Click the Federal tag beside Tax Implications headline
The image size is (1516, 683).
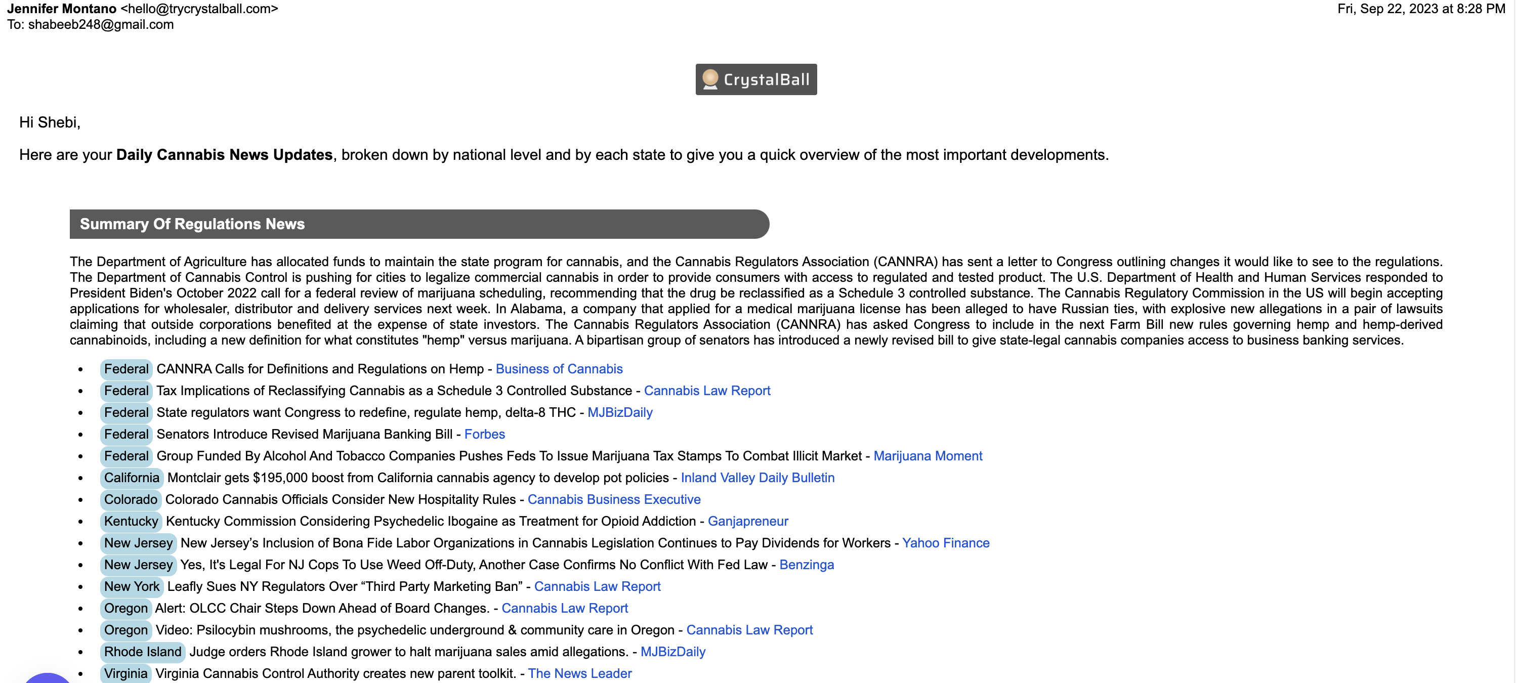(x=126, y=391)
